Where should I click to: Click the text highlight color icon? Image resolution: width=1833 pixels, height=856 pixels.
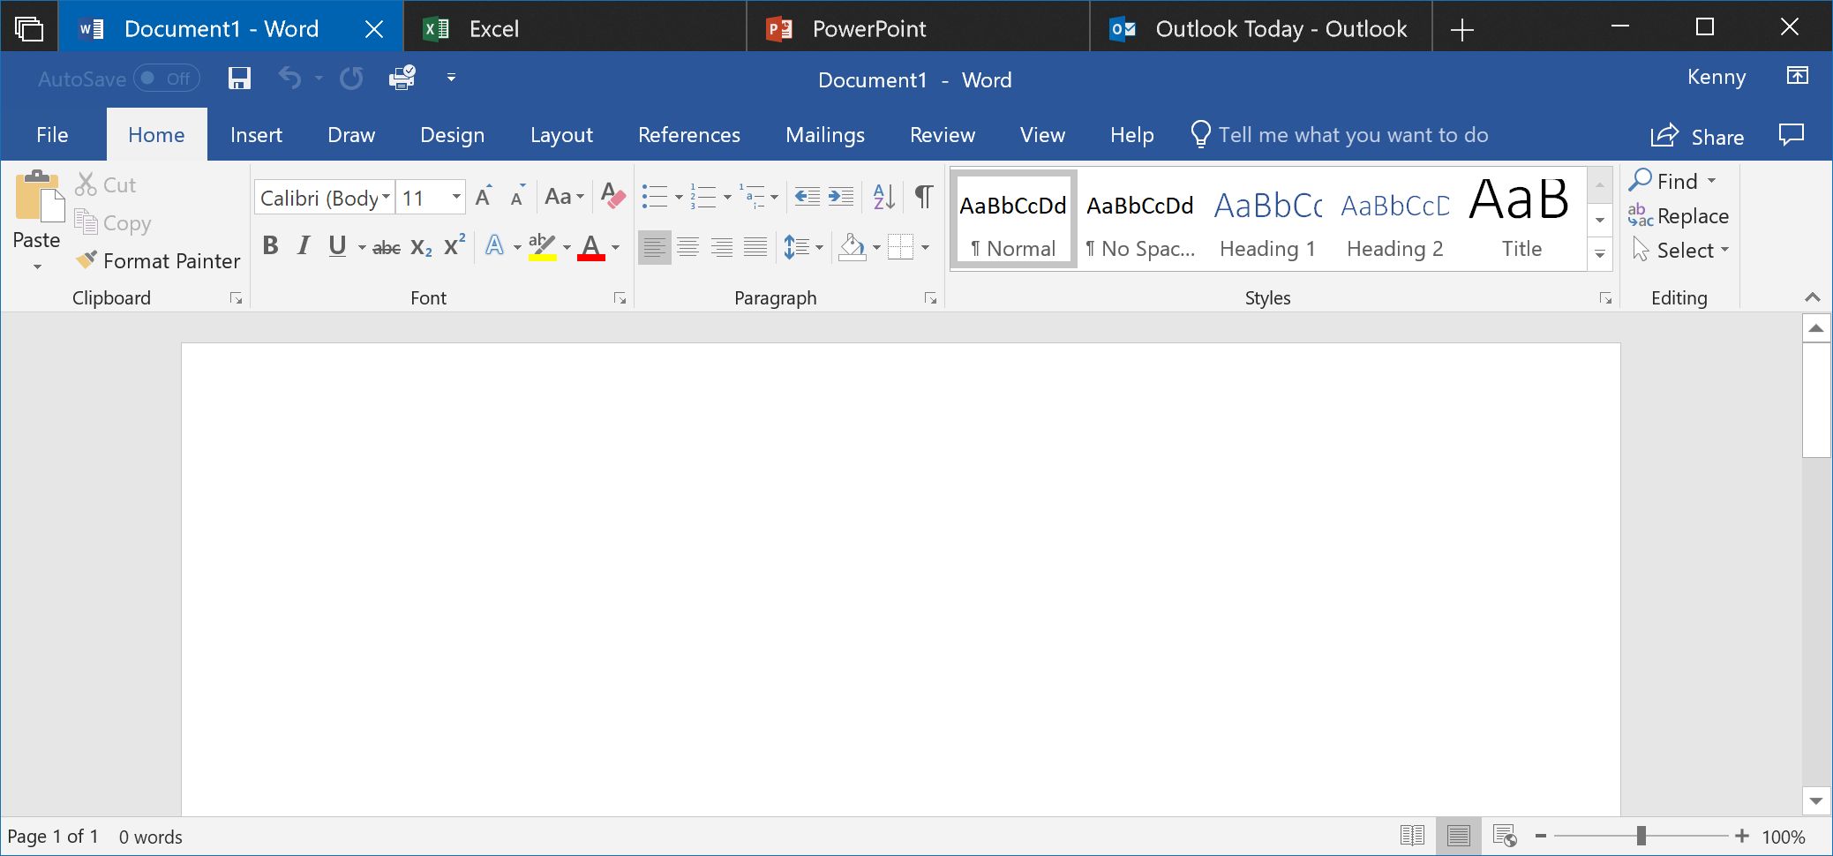coord(541,246)
